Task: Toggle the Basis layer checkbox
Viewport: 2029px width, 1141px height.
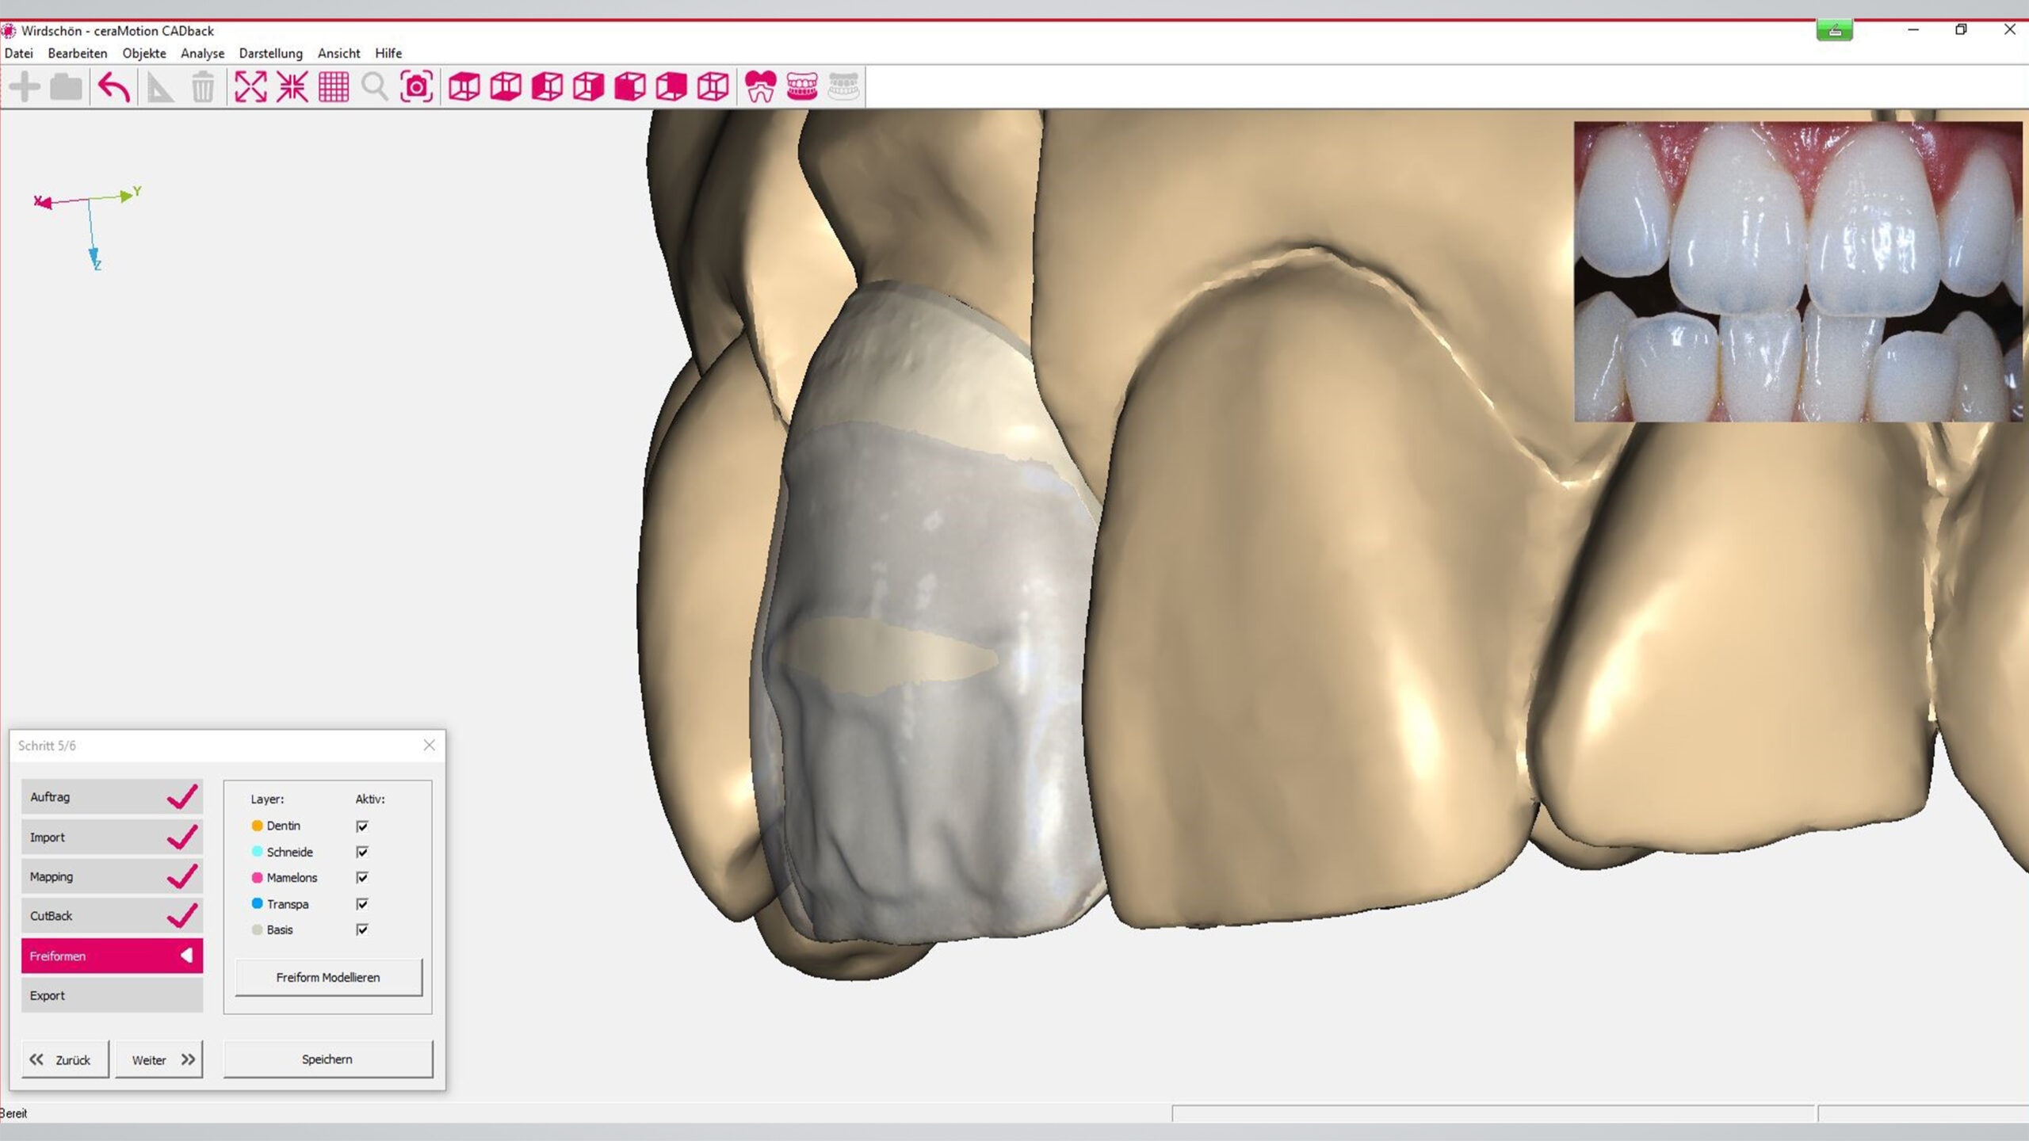Action: 362,929
